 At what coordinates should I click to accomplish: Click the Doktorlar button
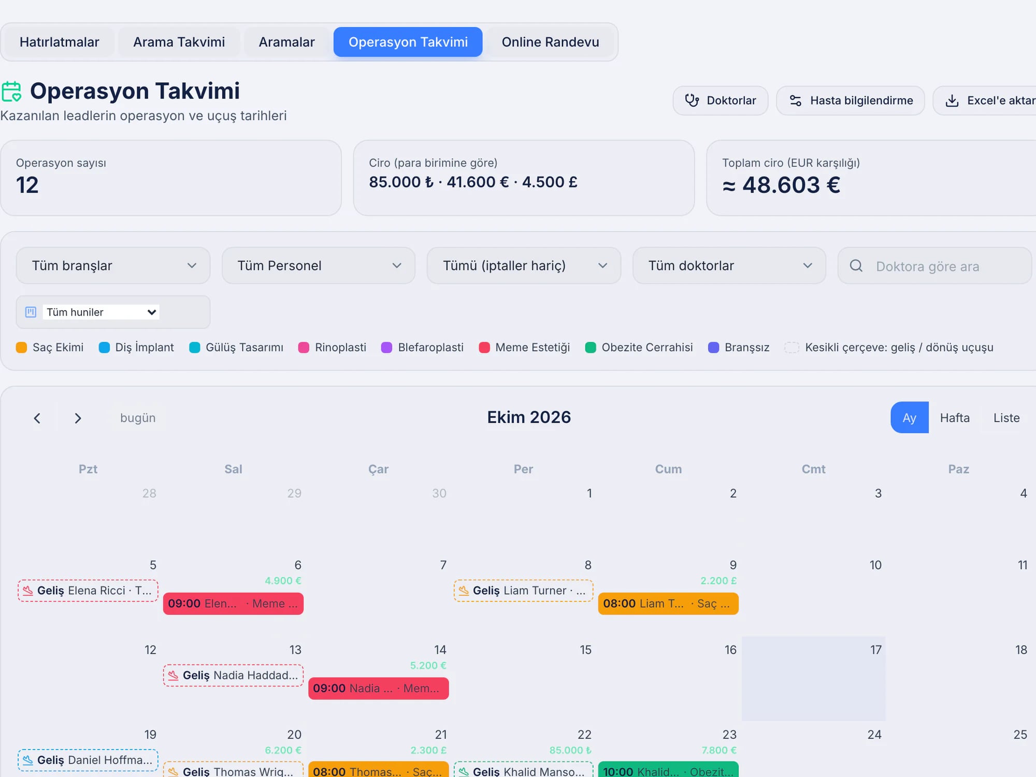pos(721,100)
